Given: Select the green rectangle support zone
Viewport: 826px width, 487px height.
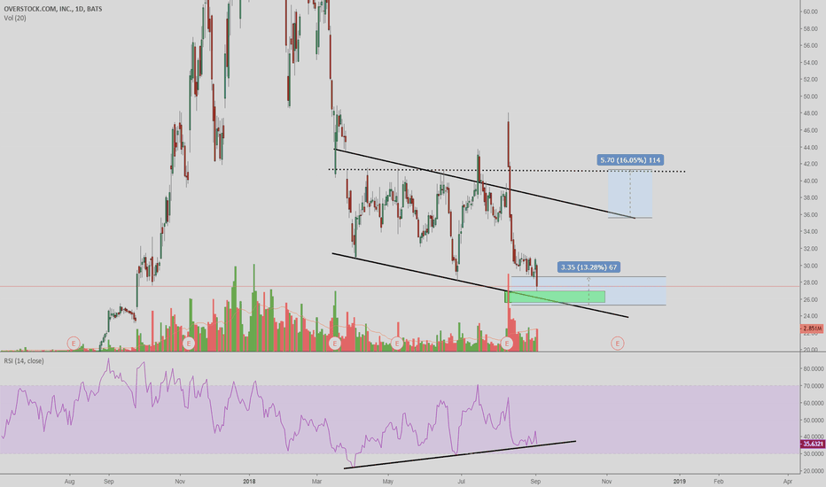Looking at the screenshot, I should coord(555,297).
